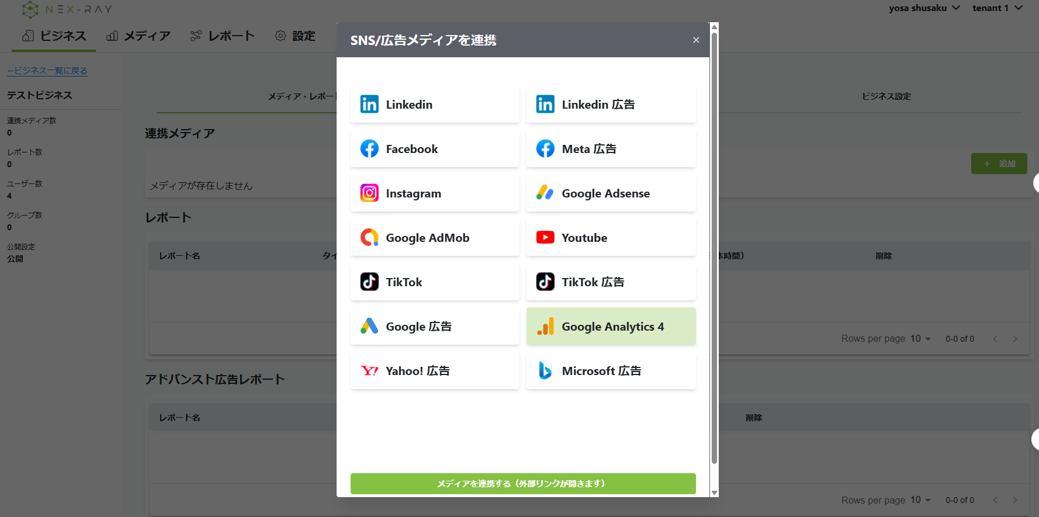The width and height of the screenshot is (1039, 517).
Task: Click the レポート名 header in レポート table
Action: pos(179,256)
